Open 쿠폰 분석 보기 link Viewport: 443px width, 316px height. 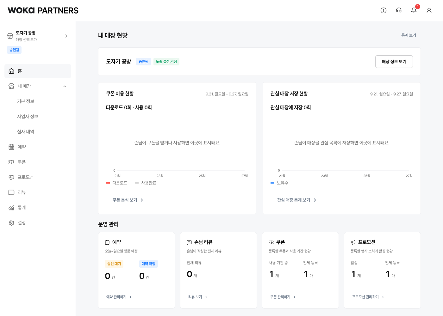pos(128,200)
